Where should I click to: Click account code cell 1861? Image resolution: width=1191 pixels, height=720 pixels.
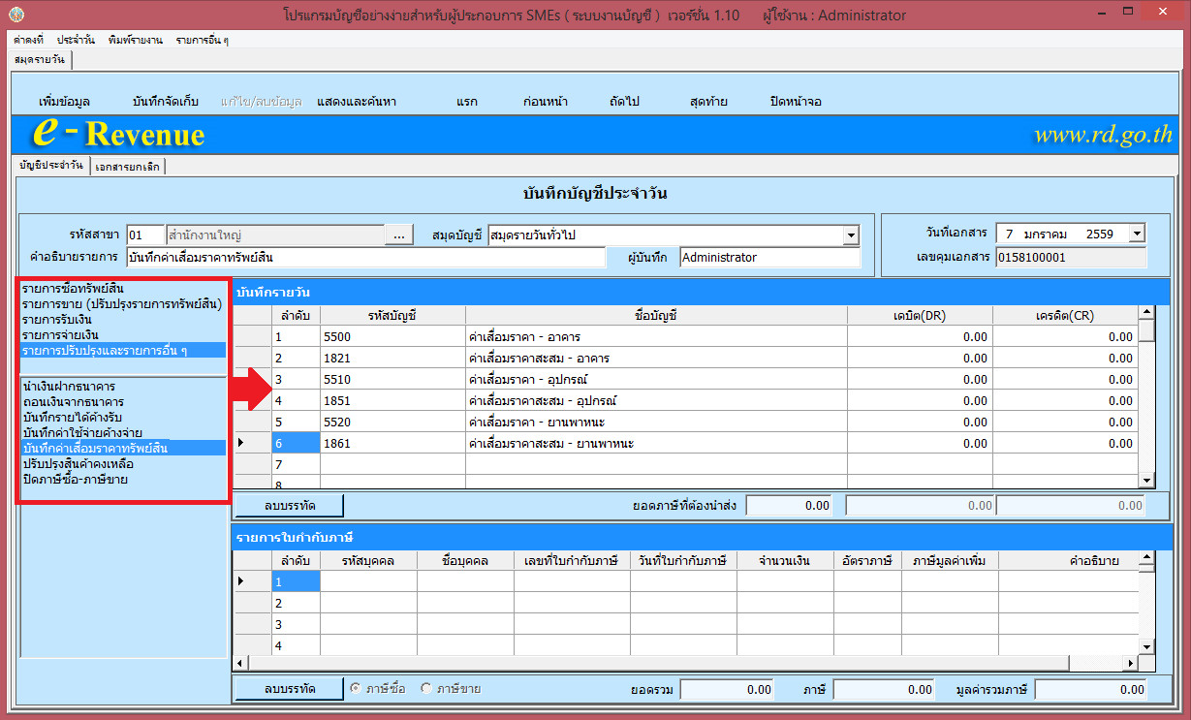392,443
